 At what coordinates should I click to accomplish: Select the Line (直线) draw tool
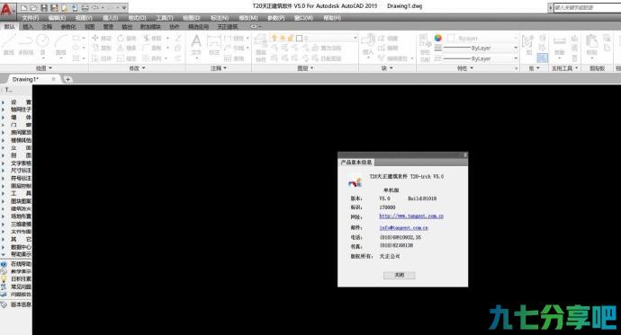tap(9, 45)
